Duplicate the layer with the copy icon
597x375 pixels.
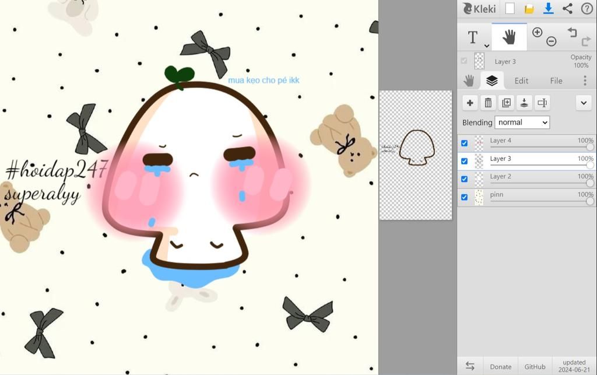(507, 103)
